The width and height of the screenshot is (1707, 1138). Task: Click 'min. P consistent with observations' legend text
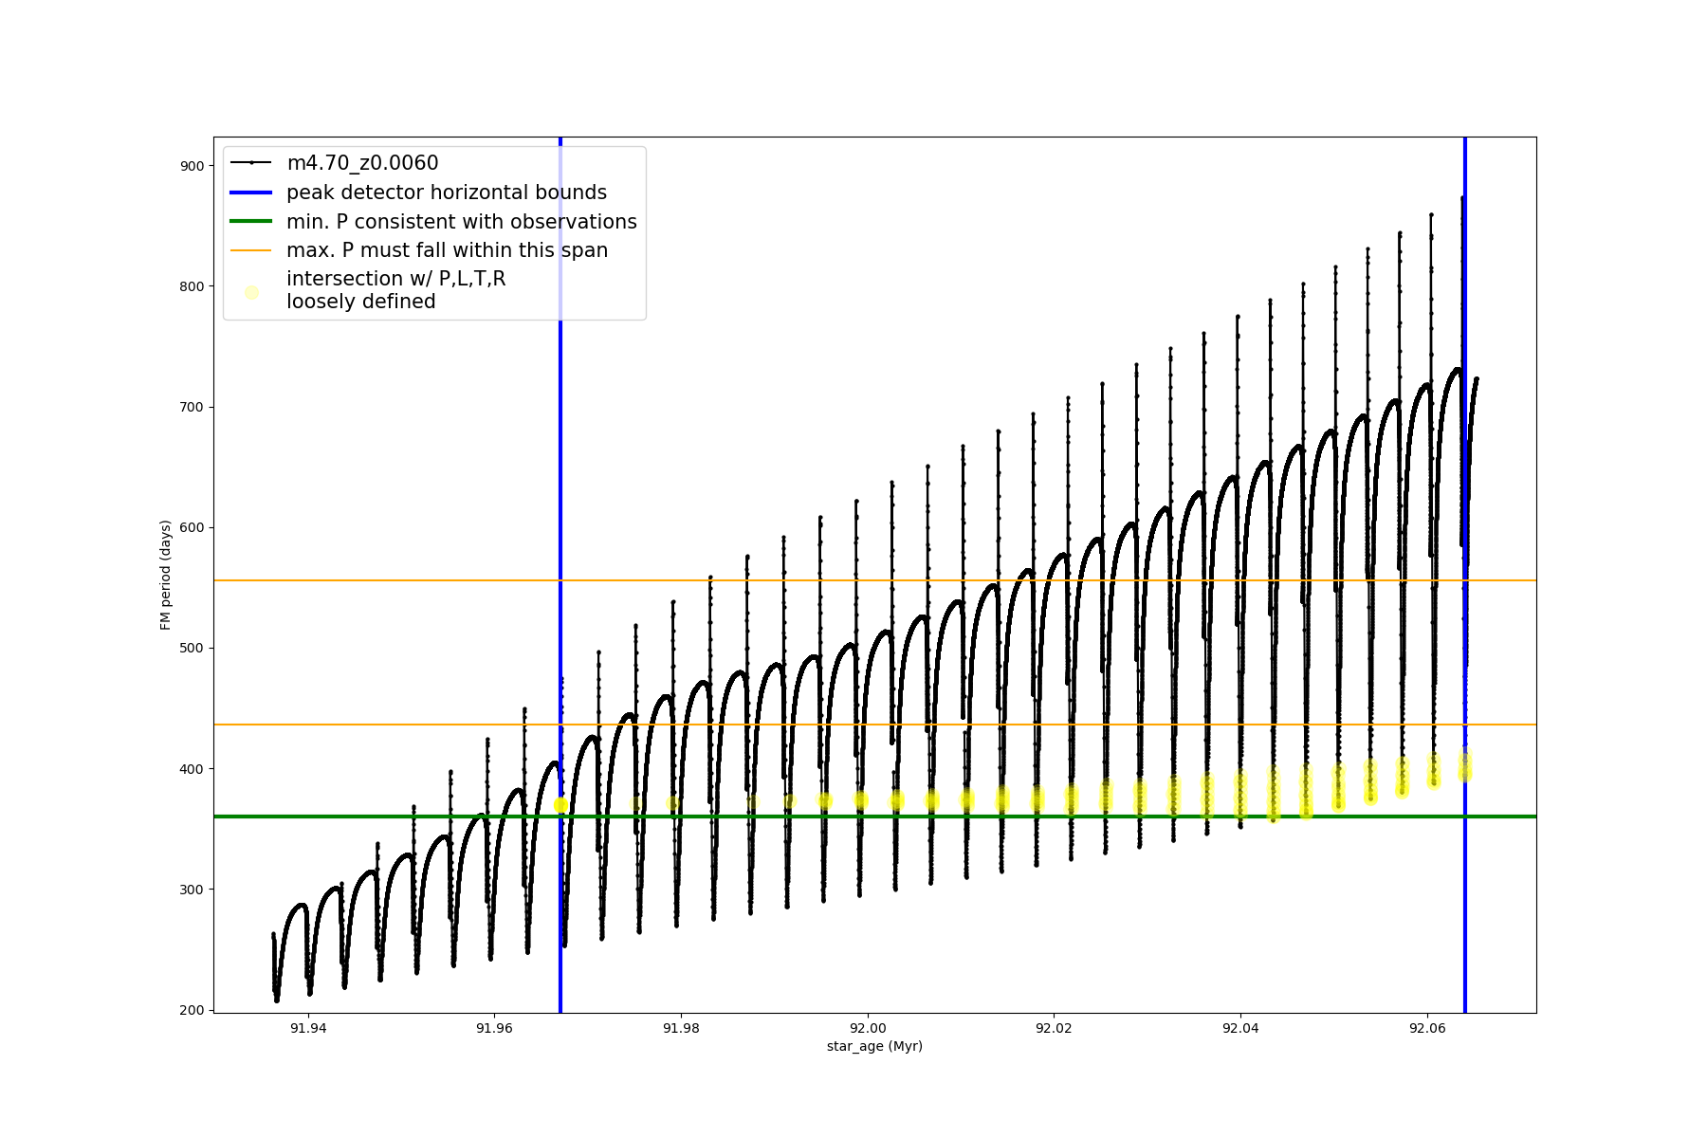click(x=461, y=221)
